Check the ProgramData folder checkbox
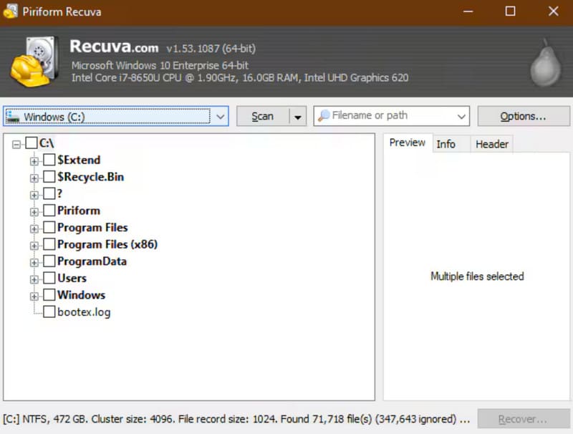This screenshot has height=434, width=573. point(49,261)
